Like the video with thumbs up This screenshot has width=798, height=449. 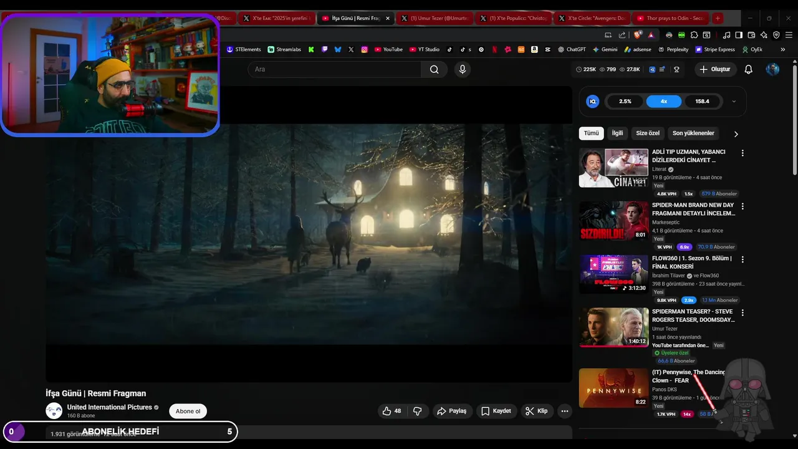click(392, 411)
